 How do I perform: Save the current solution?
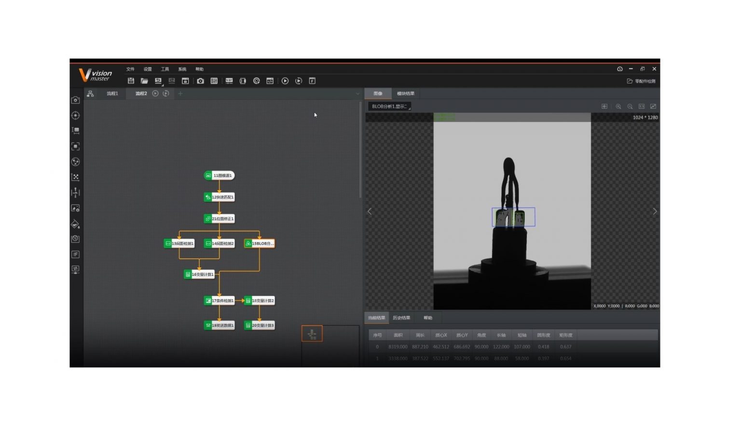coord(131,81)
